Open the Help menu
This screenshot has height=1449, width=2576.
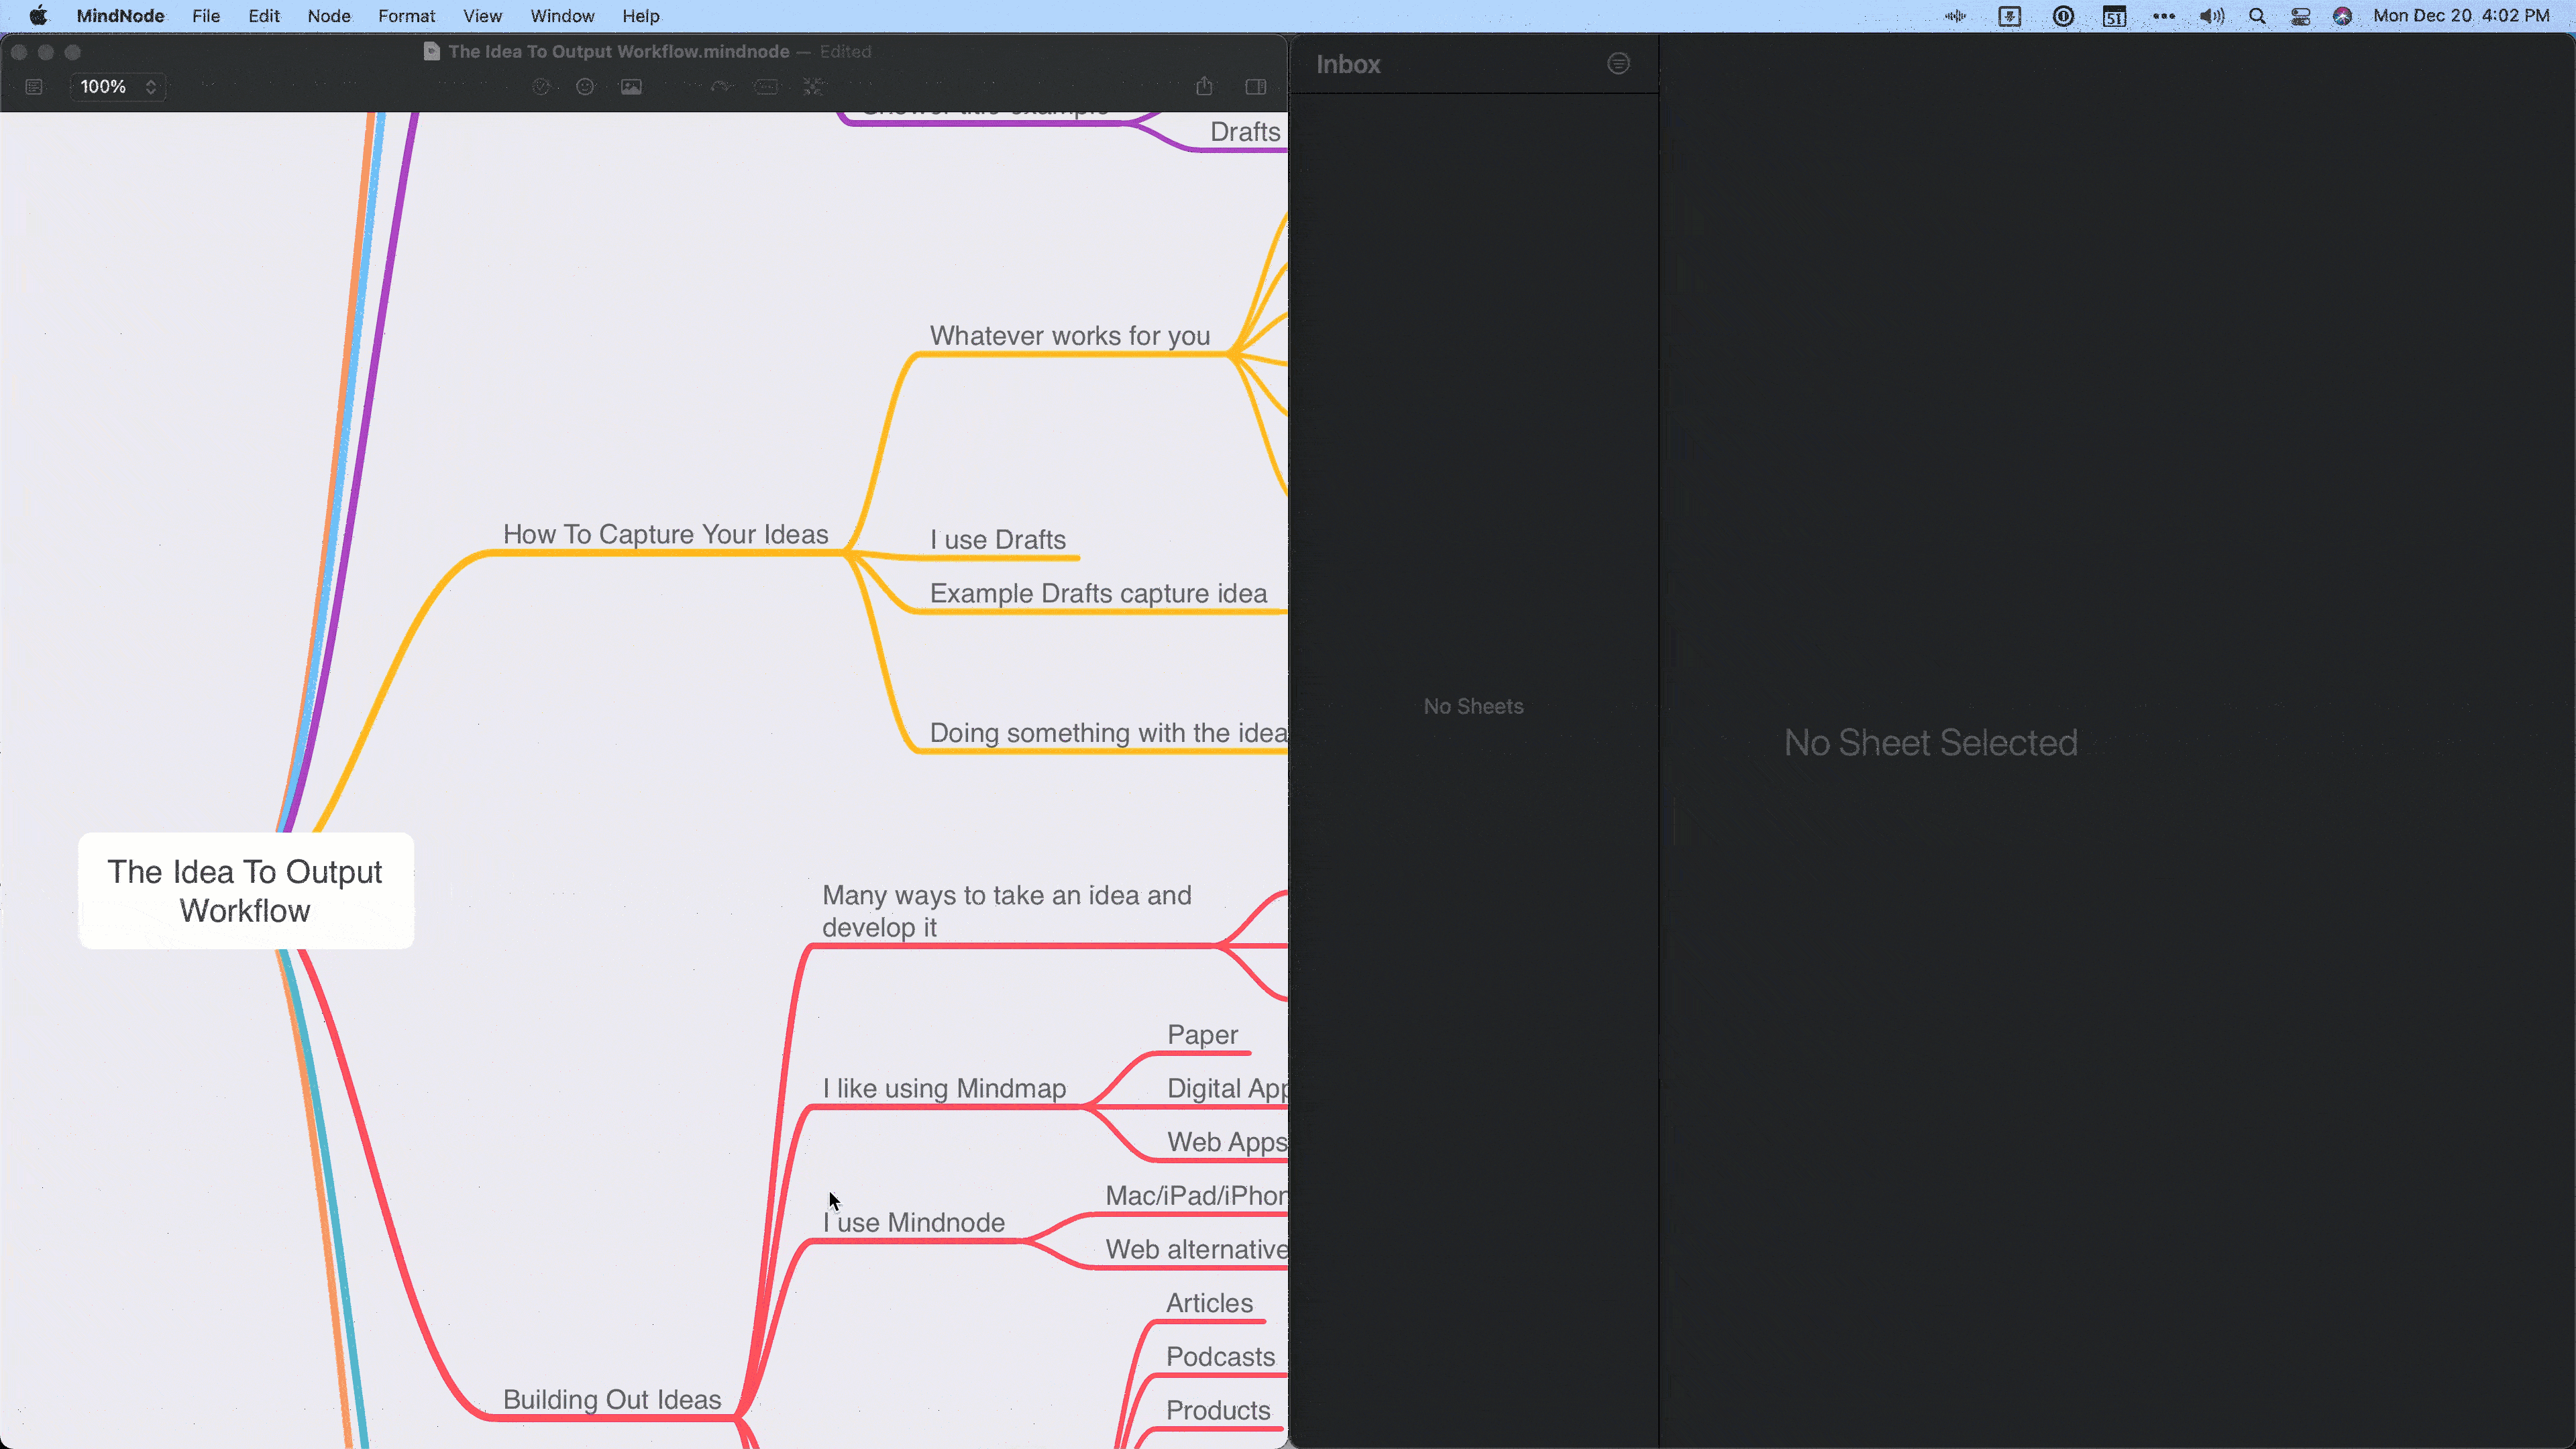[640, 16]
